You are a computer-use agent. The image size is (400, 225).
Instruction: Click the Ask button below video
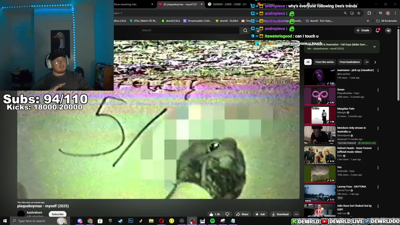click(260, 214)
